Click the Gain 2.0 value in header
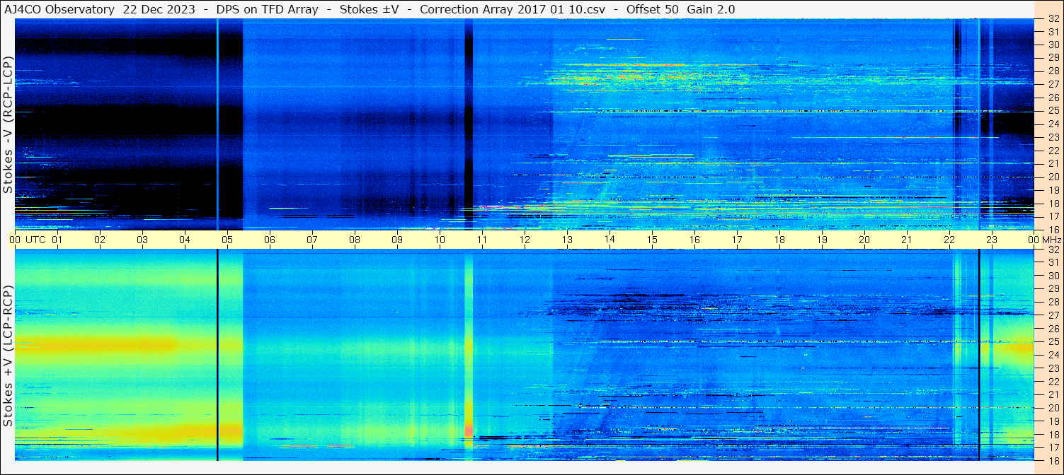1064x475 pixels. coord(712,9)
